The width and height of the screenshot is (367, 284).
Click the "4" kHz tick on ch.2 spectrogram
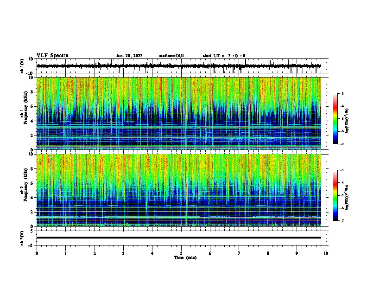tap(32, 198)
